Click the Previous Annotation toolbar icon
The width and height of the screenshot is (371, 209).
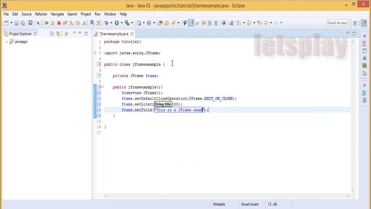click(x=249, y=23)
